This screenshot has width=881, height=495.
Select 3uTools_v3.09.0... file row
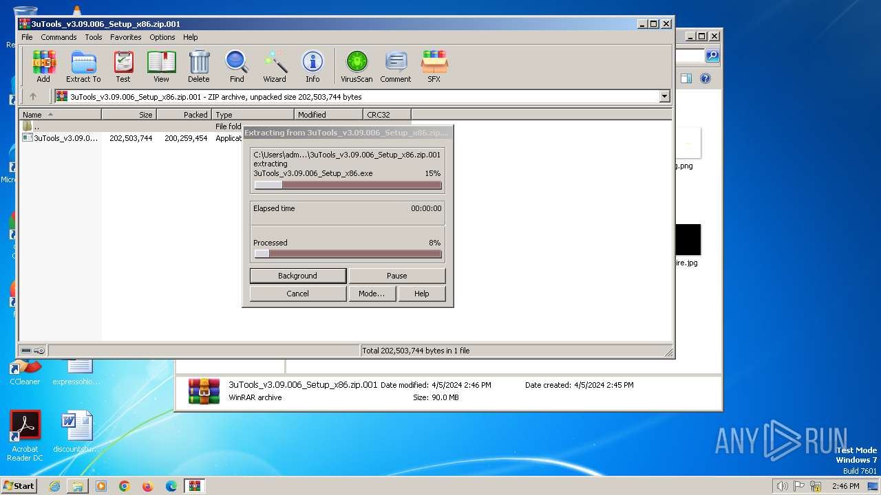(x=131, y=138)
